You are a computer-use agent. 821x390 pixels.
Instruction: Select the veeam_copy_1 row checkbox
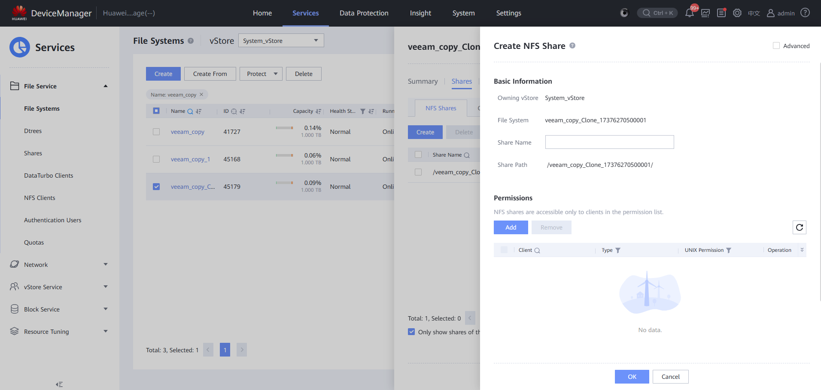pos(156,159)
